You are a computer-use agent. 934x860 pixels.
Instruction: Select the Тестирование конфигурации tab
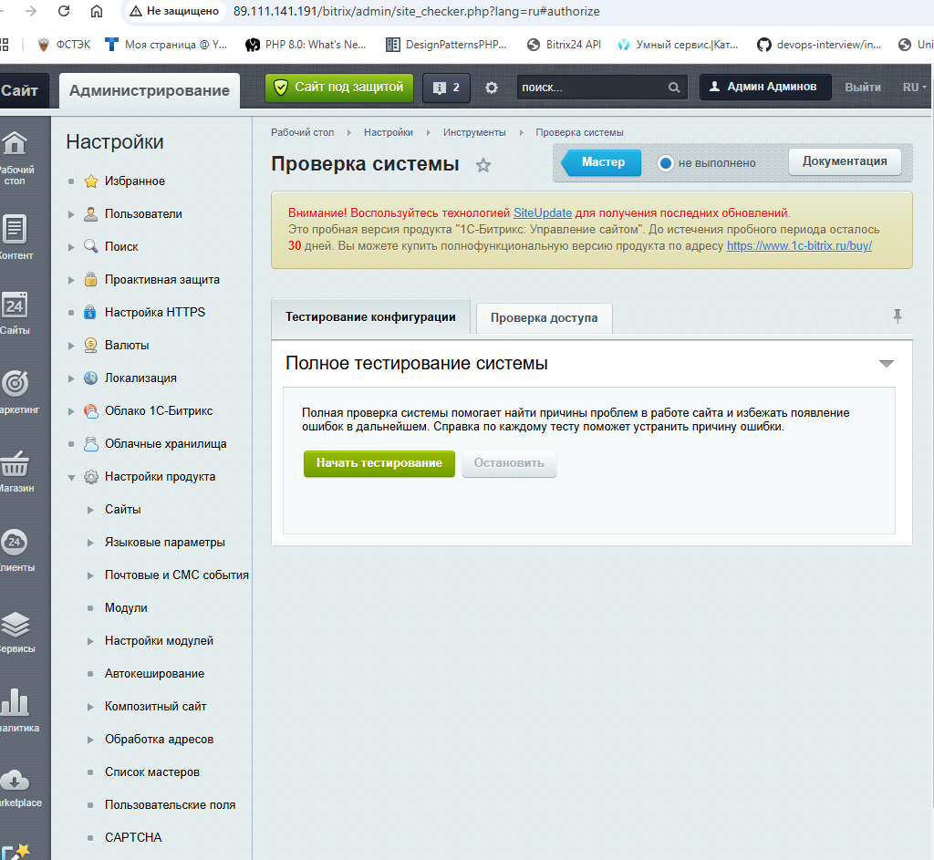pyautogui.click(x=370, y=317)
